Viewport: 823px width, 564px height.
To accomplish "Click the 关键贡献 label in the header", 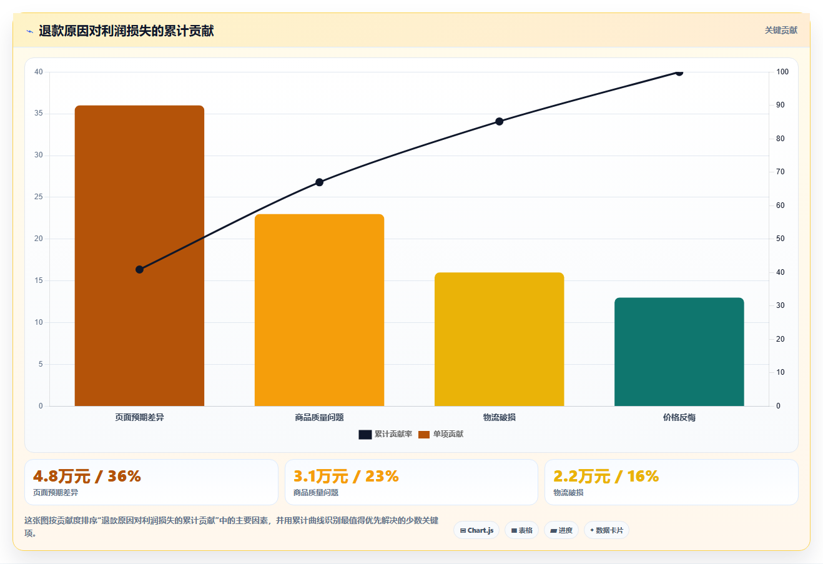I will click(x=781, y=30).
